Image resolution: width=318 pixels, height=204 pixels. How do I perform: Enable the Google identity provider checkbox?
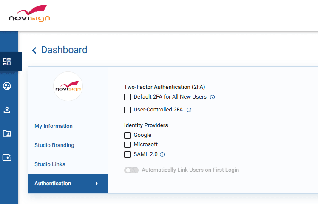coord(128,135)
